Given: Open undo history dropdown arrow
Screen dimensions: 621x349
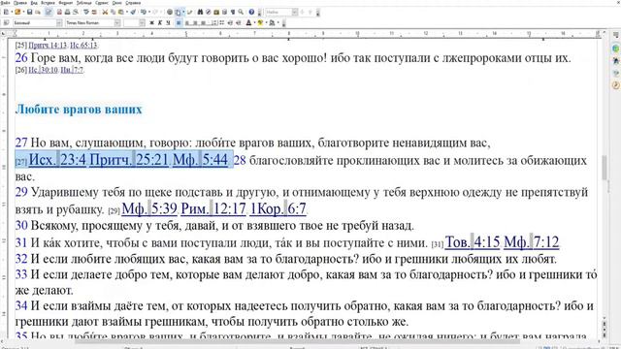Looking at the screenshot, I should (x=149, y=13).
